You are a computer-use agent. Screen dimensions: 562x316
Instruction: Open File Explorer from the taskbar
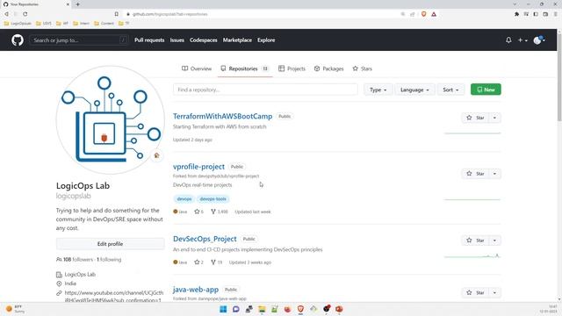coord(262,309)
